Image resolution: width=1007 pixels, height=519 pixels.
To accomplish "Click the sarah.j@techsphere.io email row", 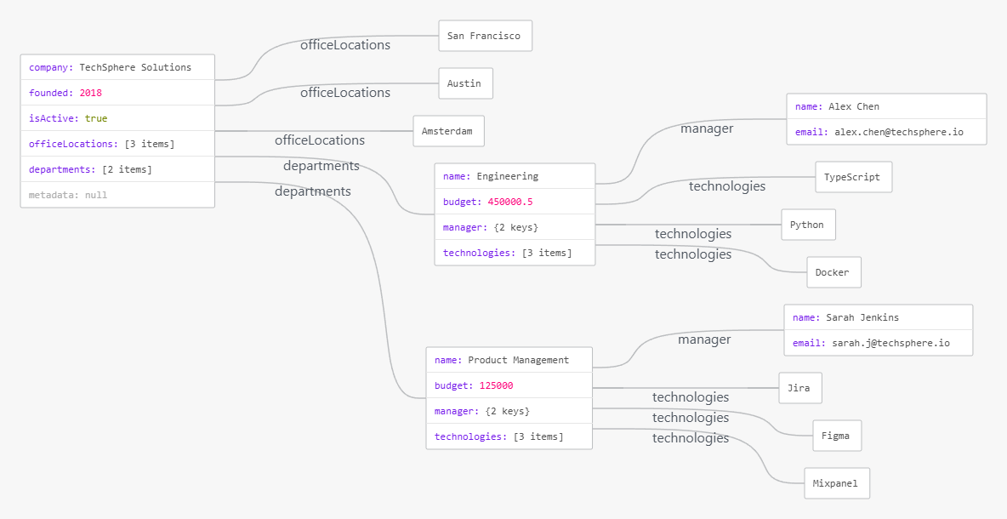I will (x=879, y=343).
